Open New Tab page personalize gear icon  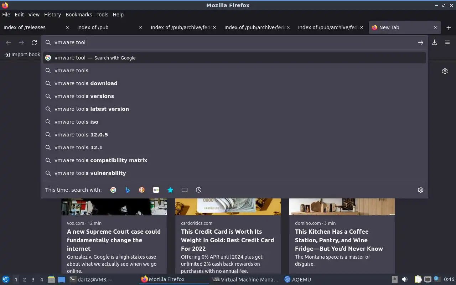point(445,71)
